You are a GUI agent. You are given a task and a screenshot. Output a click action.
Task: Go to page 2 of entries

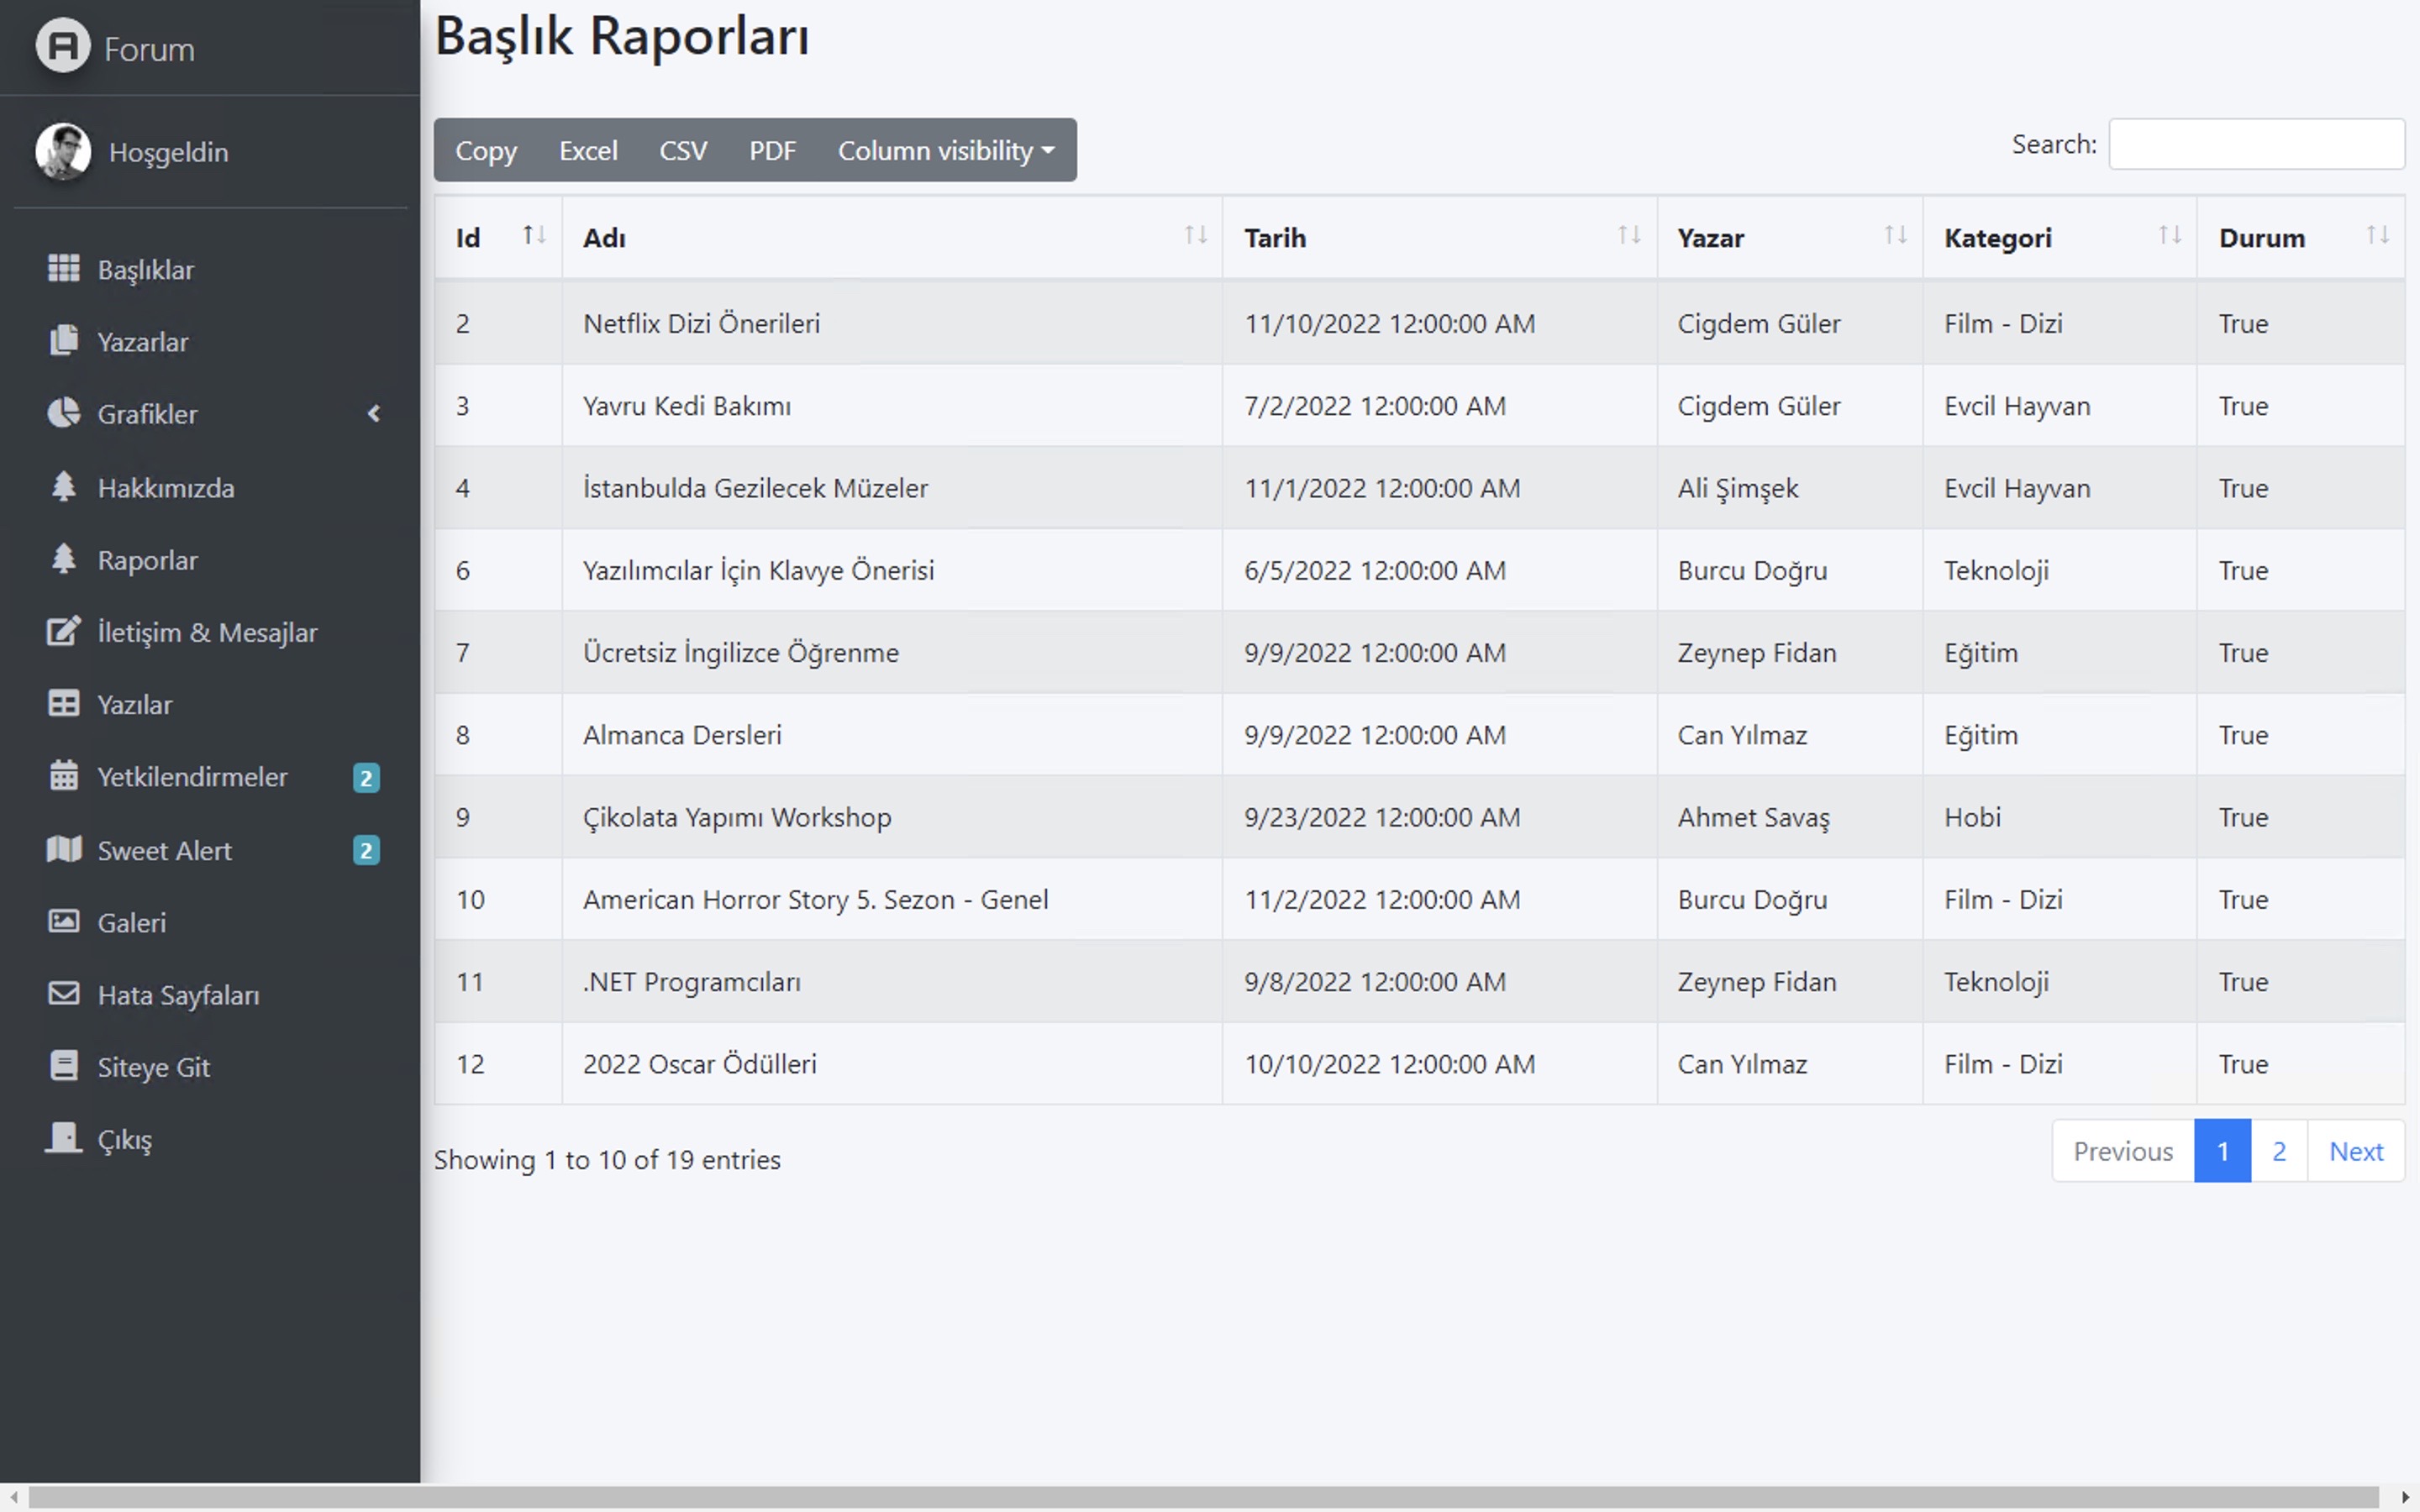point(2278,1151)
